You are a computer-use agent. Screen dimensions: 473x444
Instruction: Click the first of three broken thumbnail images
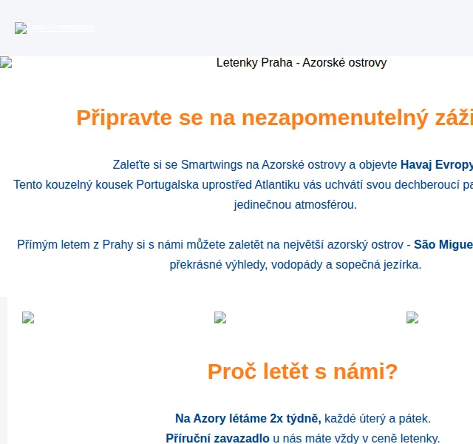[28, 317]
